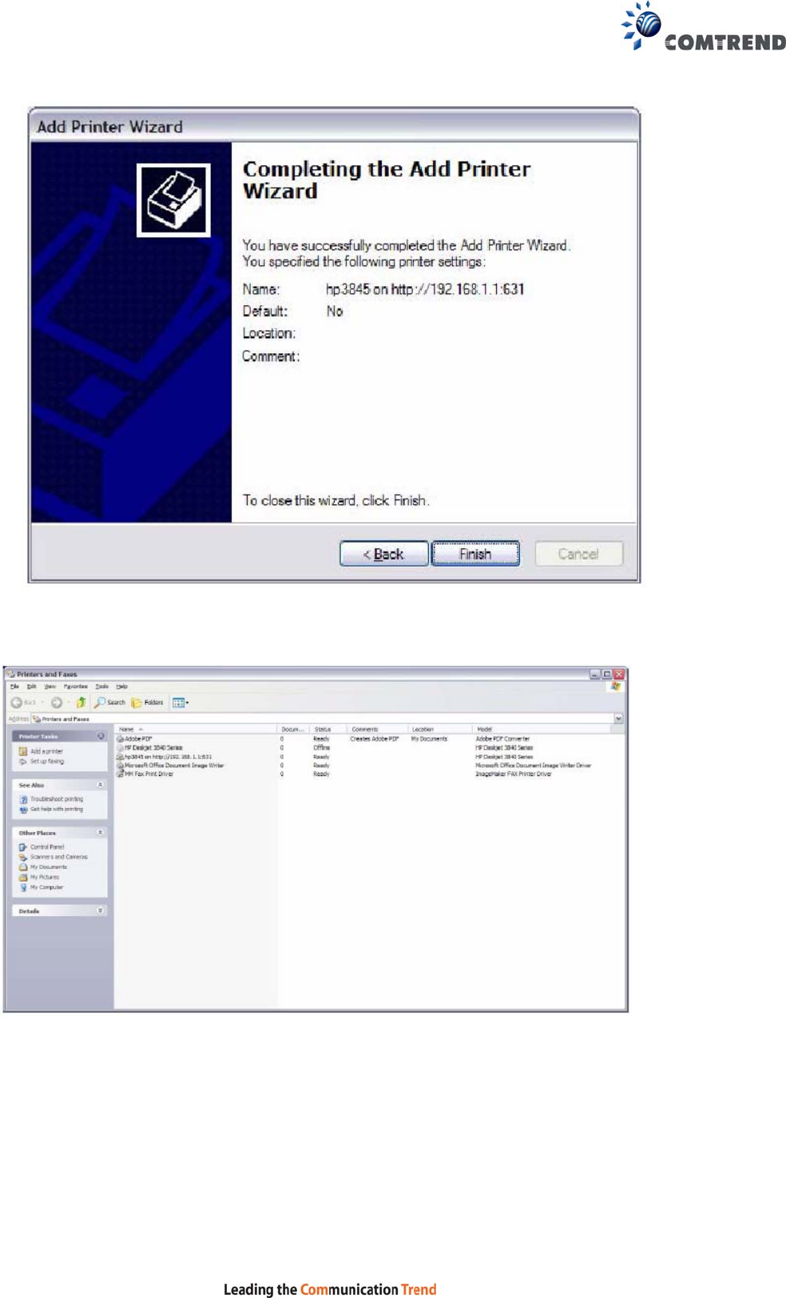786x1298 pixels.
Task: Open the Views dropdown in toolbar
Action: coord(181,703)
